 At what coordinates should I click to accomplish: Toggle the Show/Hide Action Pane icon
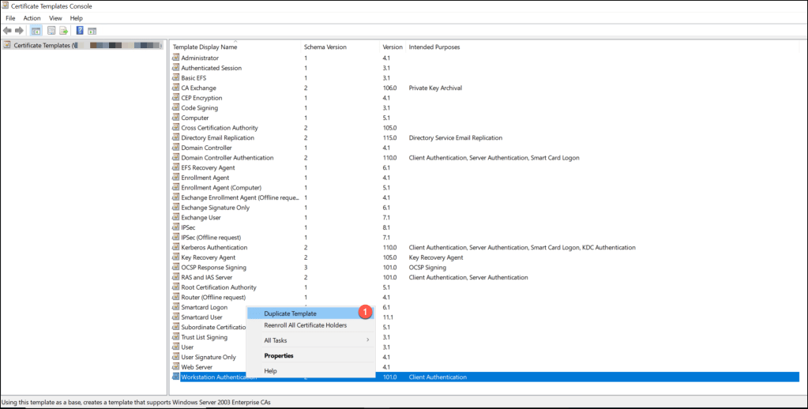[92, 31]
